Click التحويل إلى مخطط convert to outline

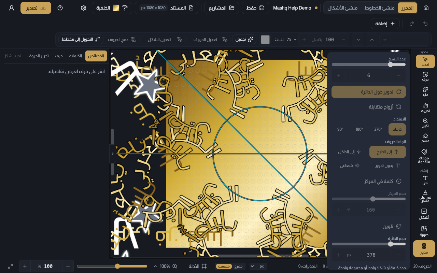click(81, 40)
